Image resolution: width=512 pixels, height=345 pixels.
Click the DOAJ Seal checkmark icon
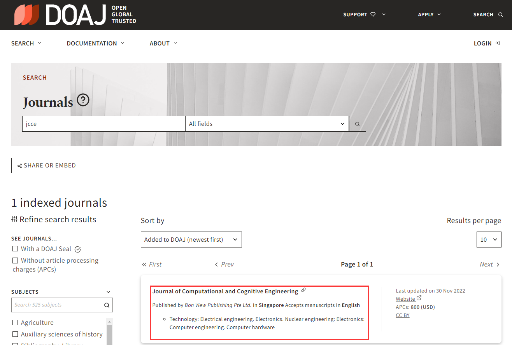point(77,249)
